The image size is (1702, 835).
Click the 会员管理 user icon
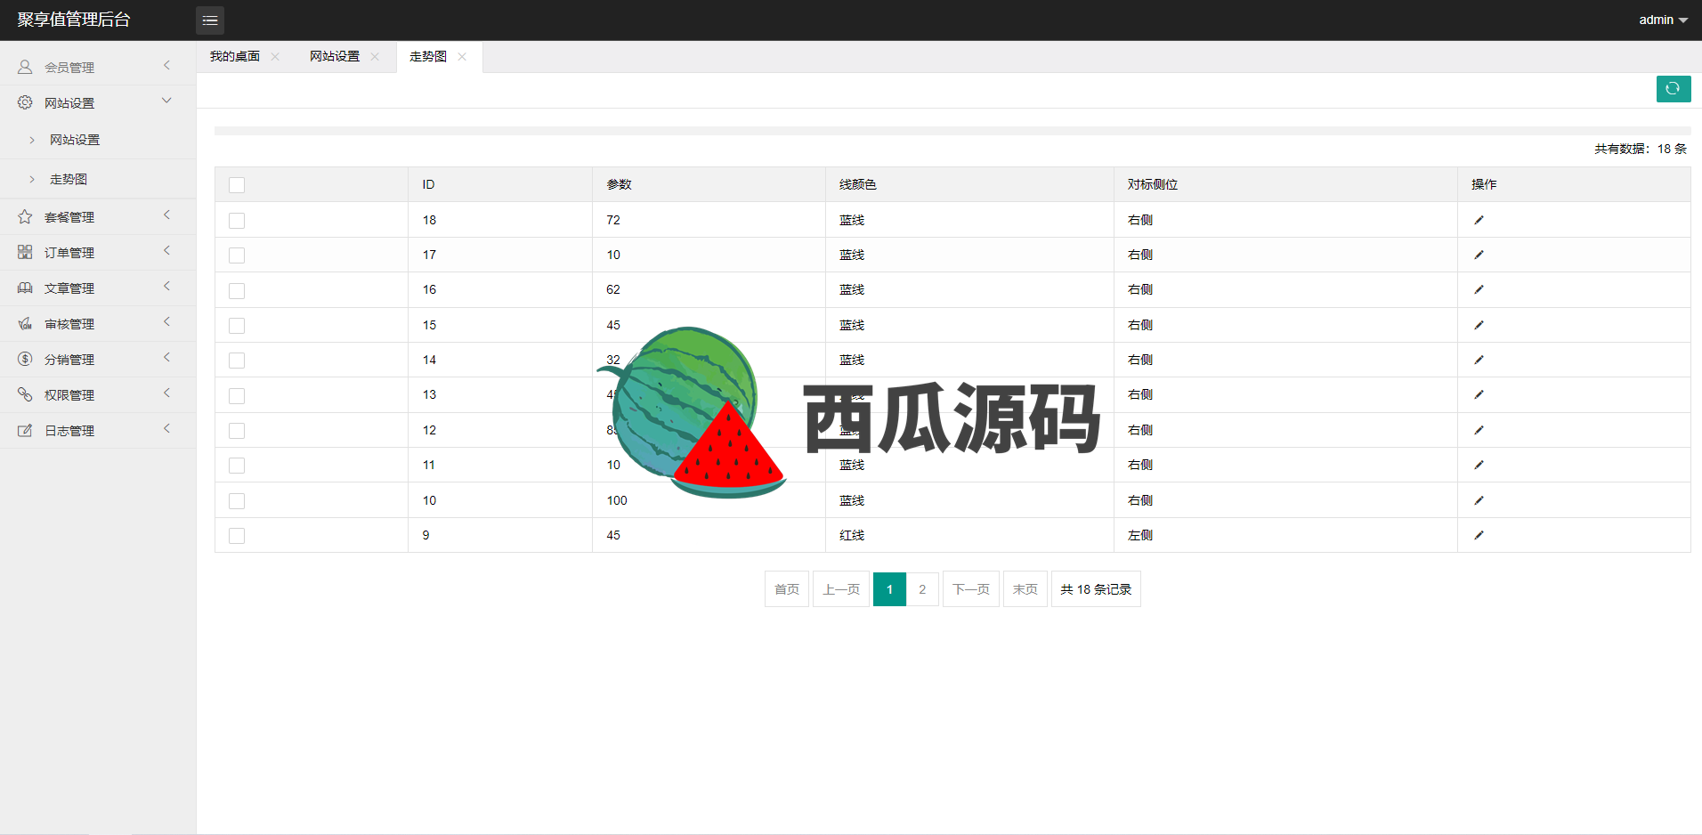[25, 67]
